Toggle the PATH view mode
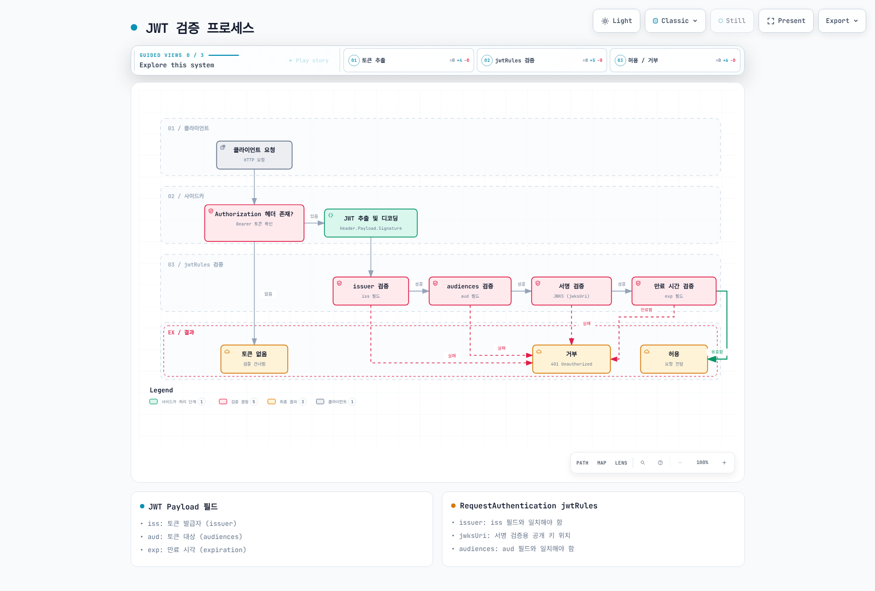Screen dimensions: 875x591 point(582,463)
